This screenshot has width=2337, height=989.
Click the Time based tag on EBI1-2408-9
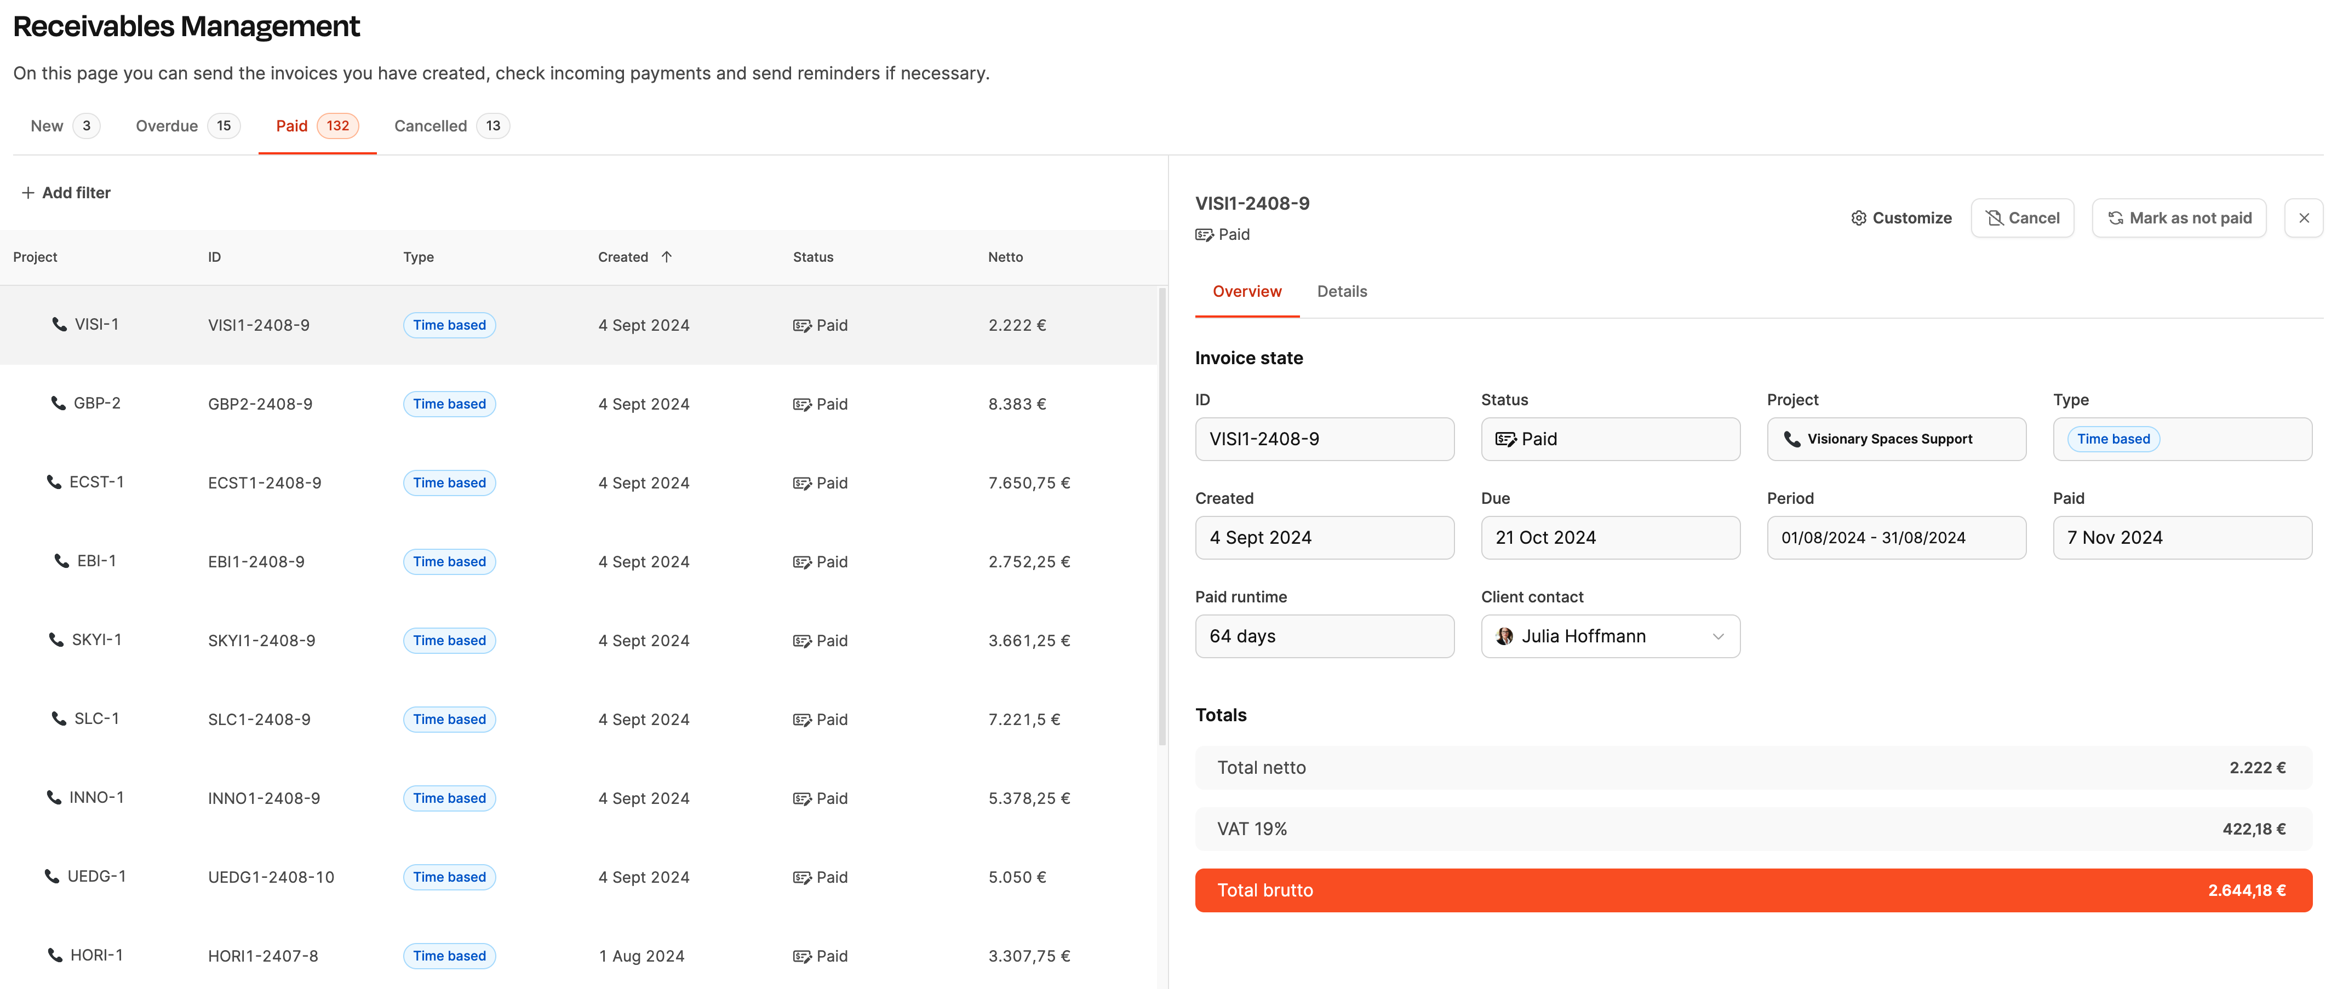[x=449, y=562]
